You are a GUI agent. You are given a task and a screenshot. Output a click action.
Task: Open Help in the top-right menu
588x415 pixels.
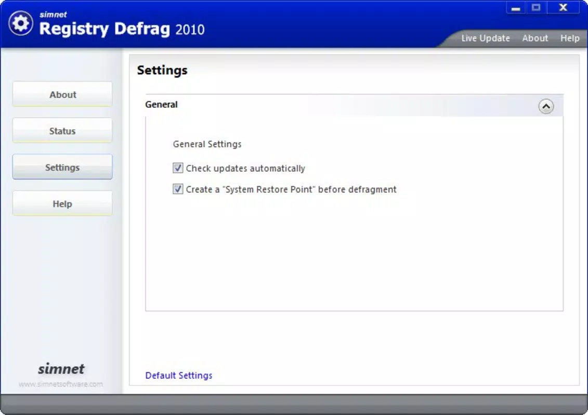[x=570, y=38]
